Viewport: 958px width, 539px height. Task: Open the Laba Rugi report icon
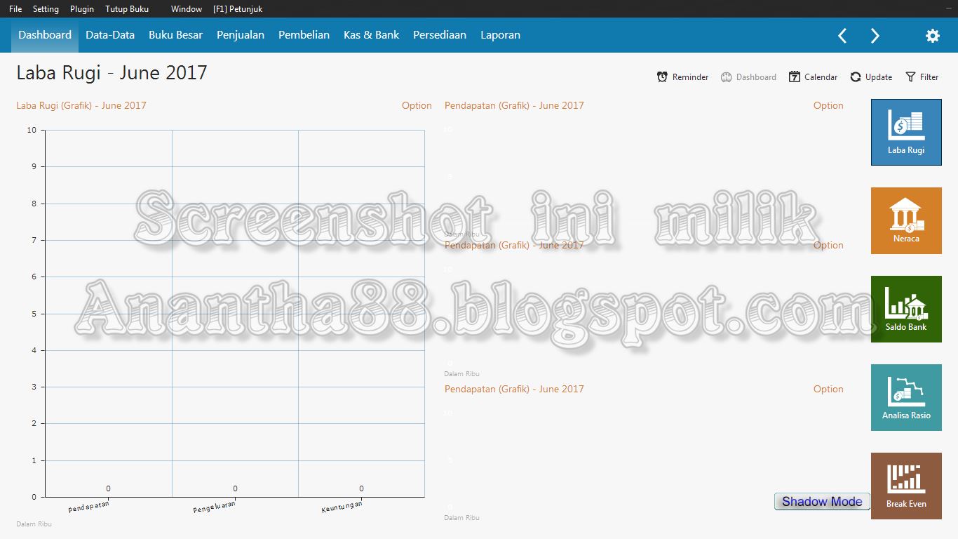click(905, 132)
